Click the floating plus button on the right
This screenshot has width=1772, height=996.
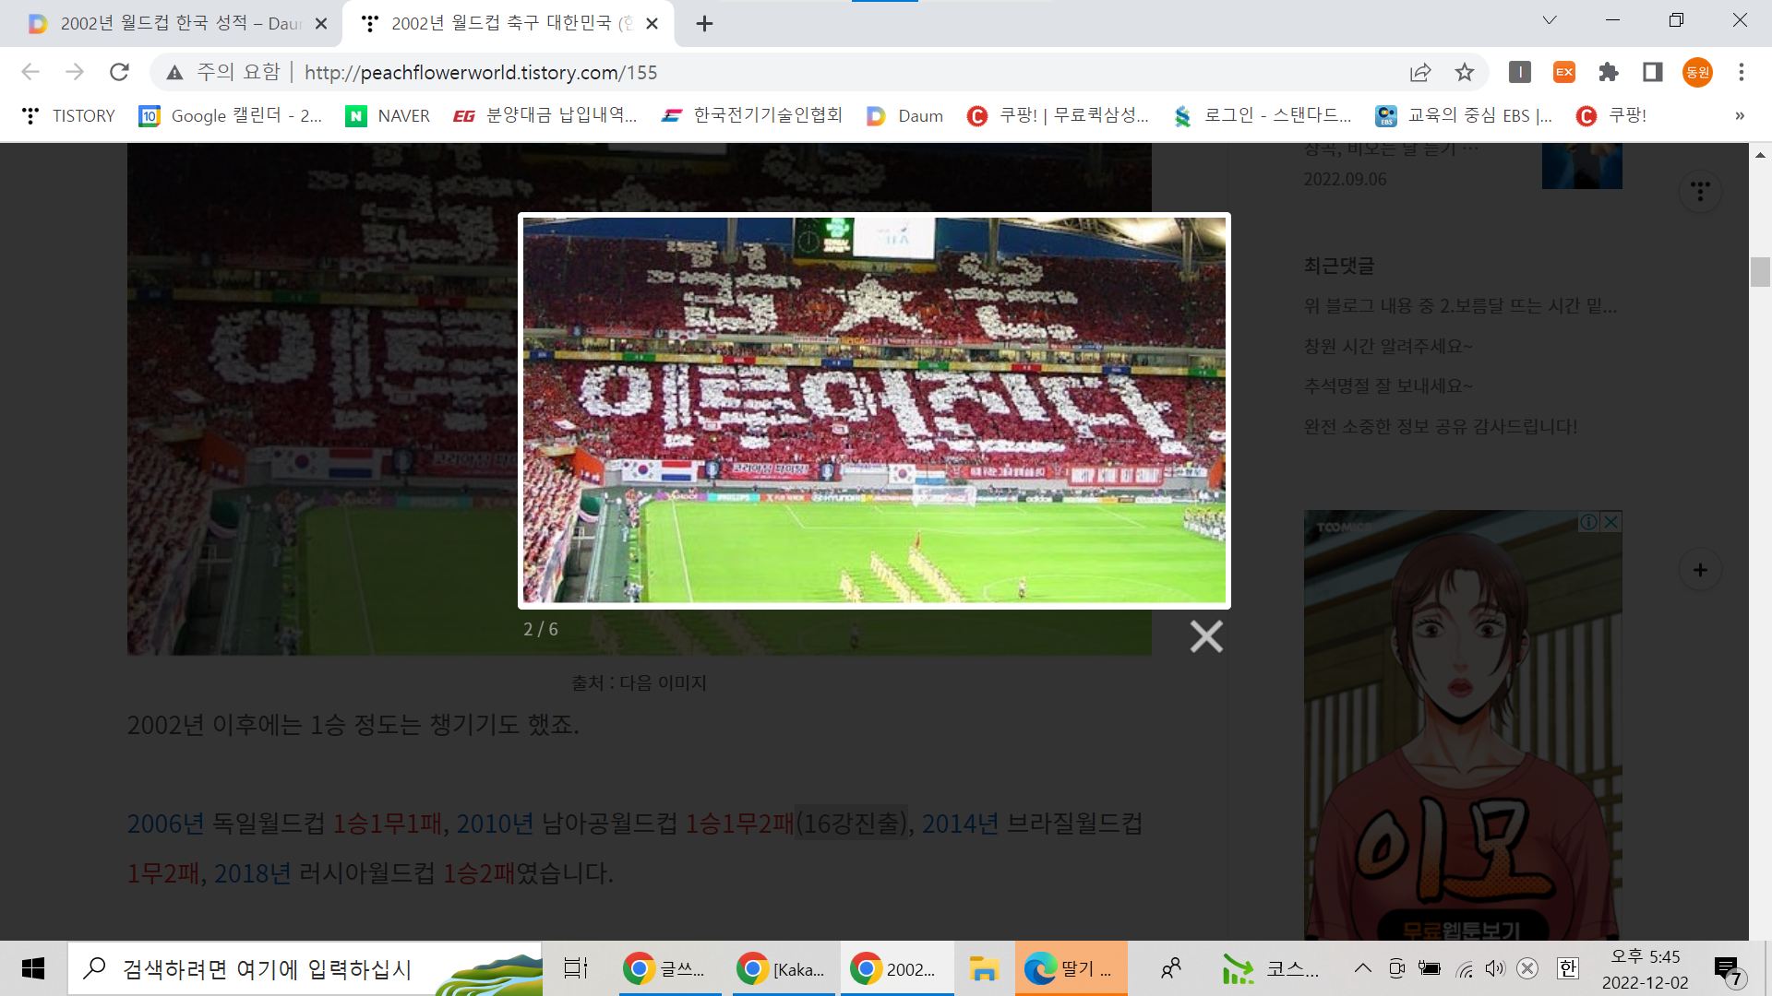pyautogui.click(x=1700, y=570)
